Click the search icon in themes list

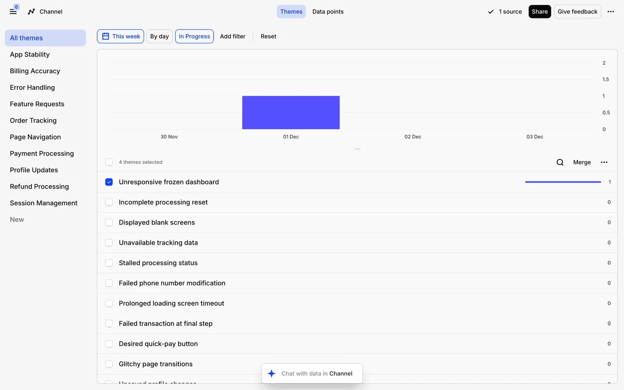tap(560, 162)
